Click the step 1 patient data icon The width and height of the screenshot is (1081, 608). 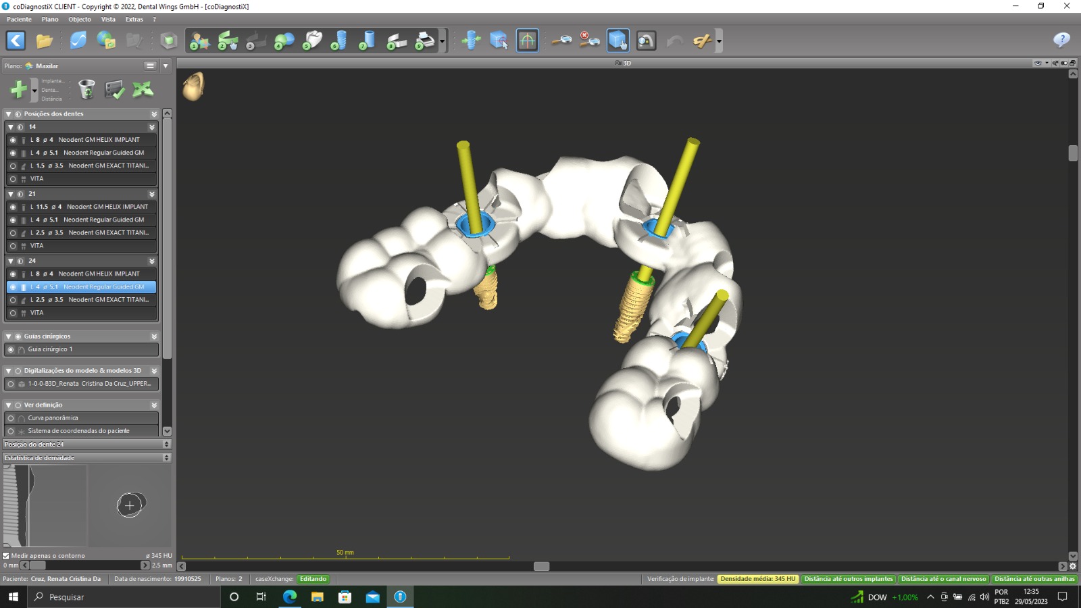[199, 41]
